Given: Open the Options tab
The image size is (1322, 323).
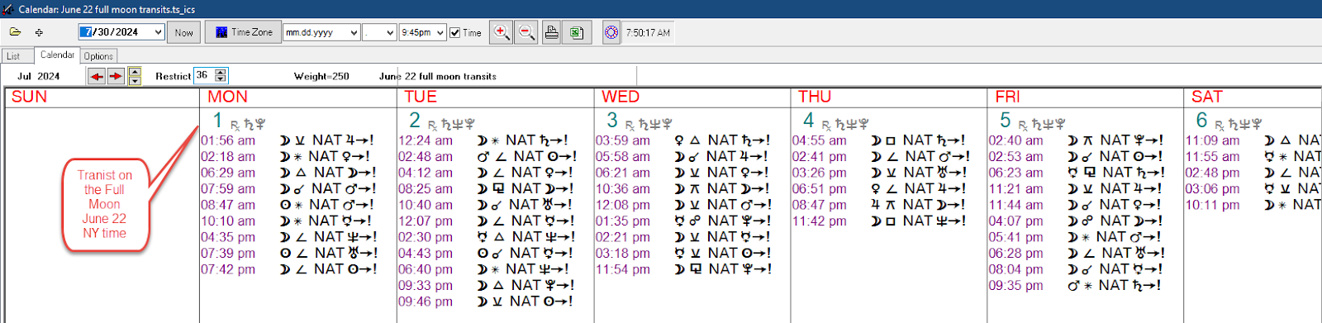Looking at the screenshot, I should pos(98,56).
